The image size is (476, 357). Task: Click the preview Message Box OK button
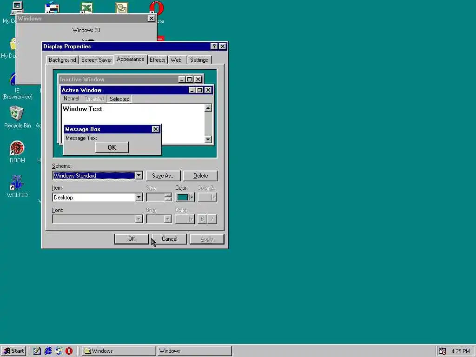[x=112, y=147]
